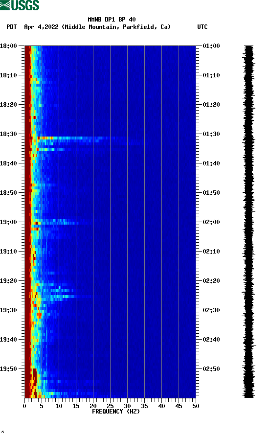Click '(Middle Mountain, Parkfield, Ca)' location text
The height and width of the screenshot is (437, 270).
coord(116,27)
